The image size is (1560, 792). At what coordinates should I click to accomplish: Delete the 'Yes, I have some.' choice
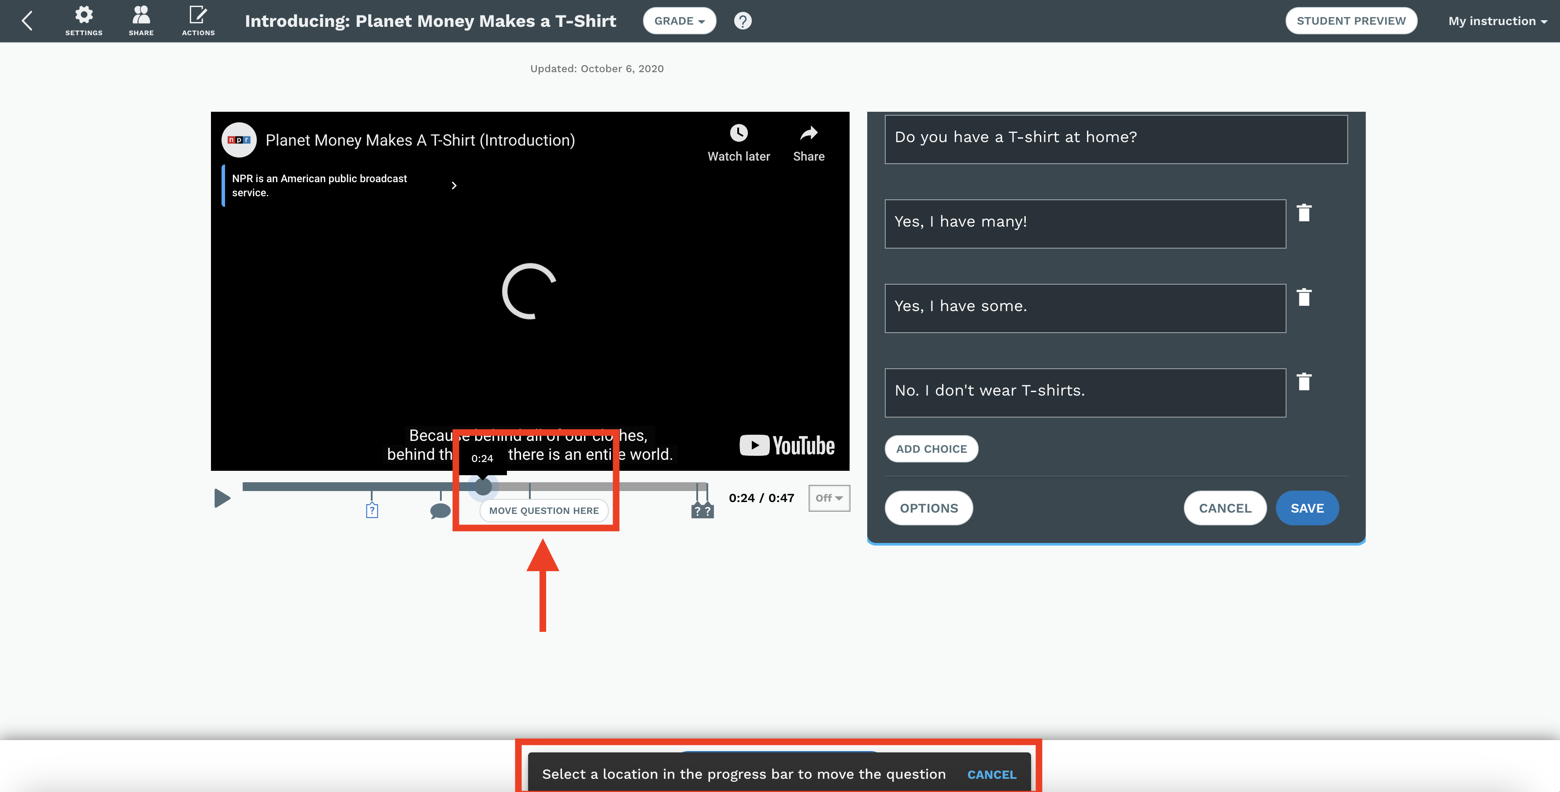[x=1304, y=297]
